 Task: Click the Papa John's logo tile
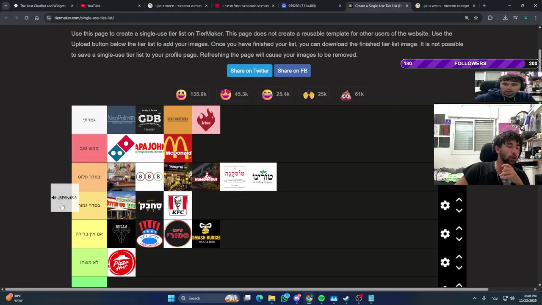pos(149,148)
